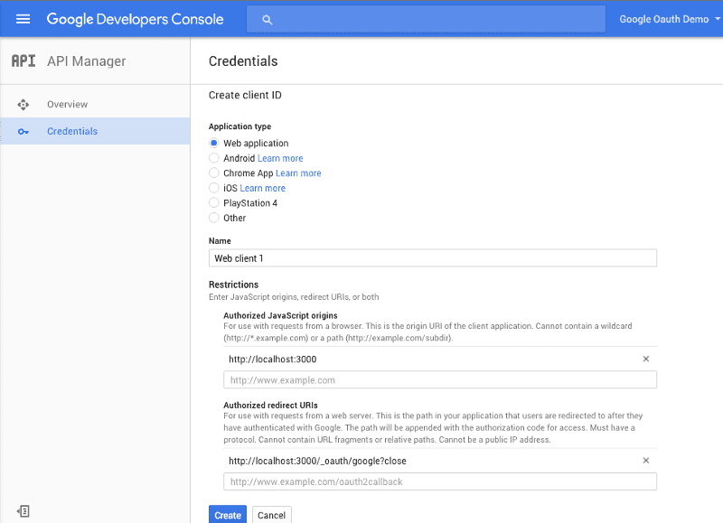Select the Android application type

coord(213,158)
